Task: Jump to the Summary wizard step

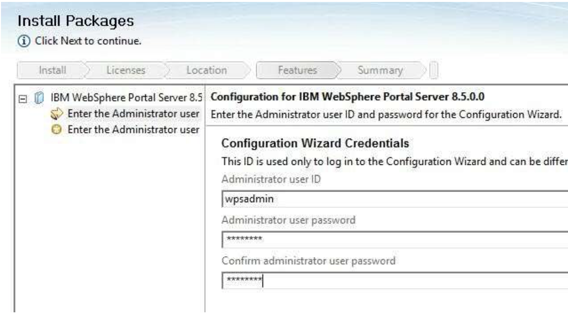Action: point(380,70)
